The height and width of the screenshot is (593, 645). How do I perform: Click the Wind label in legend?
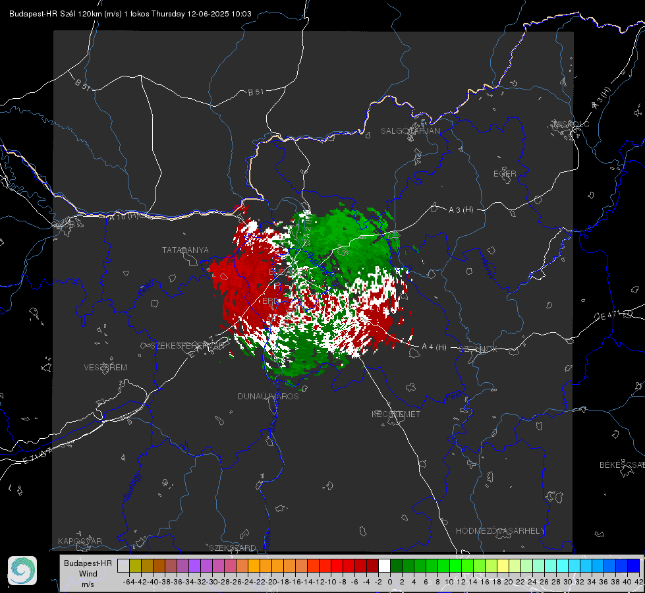[88, 573]
